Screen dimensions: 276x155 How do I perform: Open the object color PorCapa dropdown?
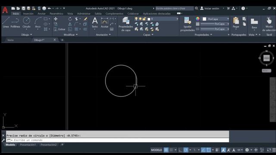point(216,19)
